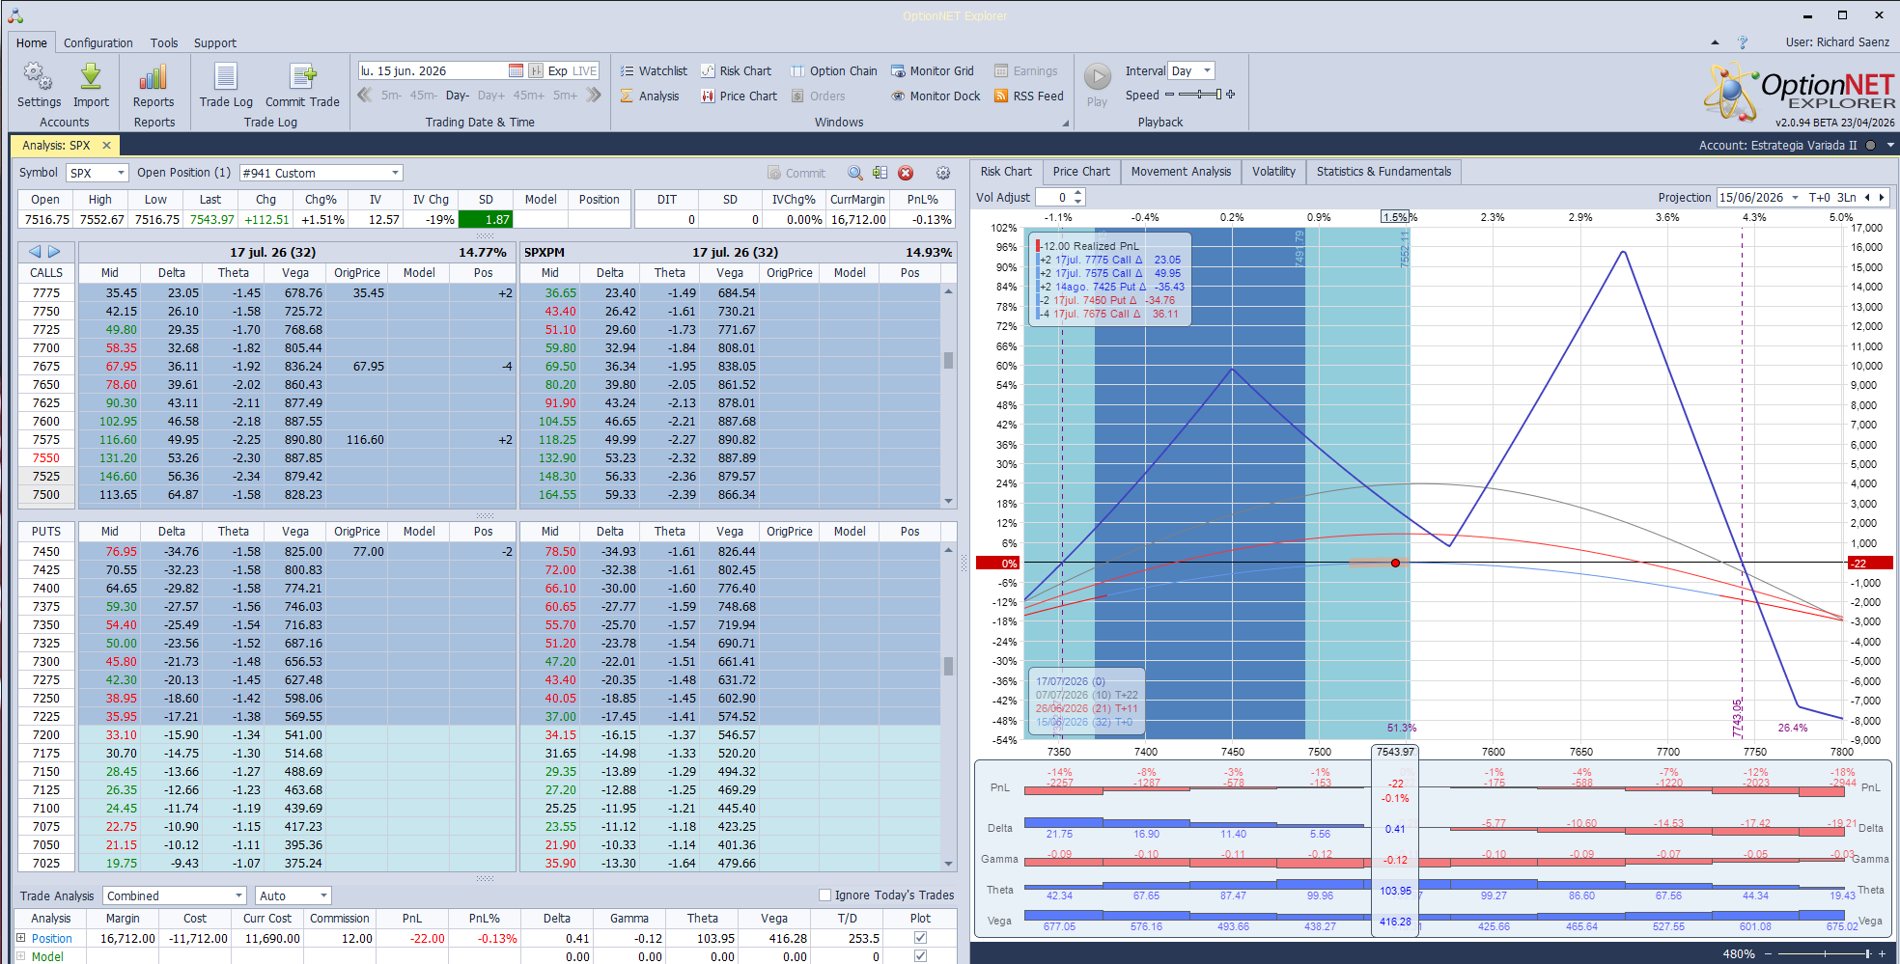
Task: Click the magnifier search icon near Commit
Action: 855,173
